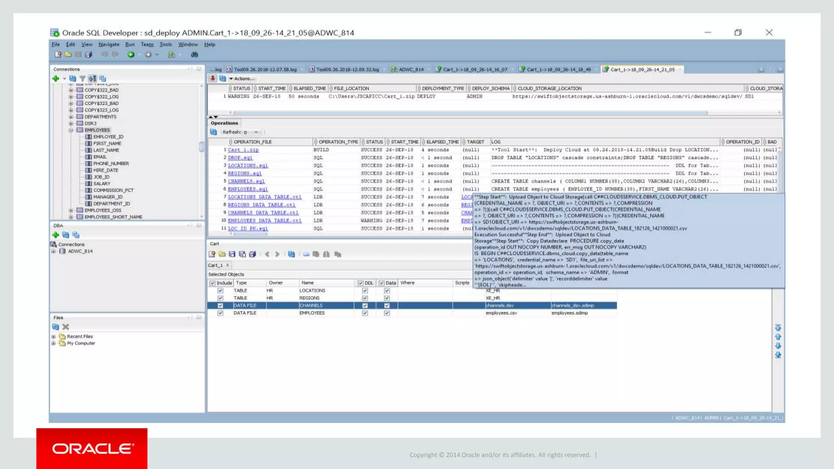The image size is (834, 469).
Task: Click the Save All Carts icon
Action: 252,254
